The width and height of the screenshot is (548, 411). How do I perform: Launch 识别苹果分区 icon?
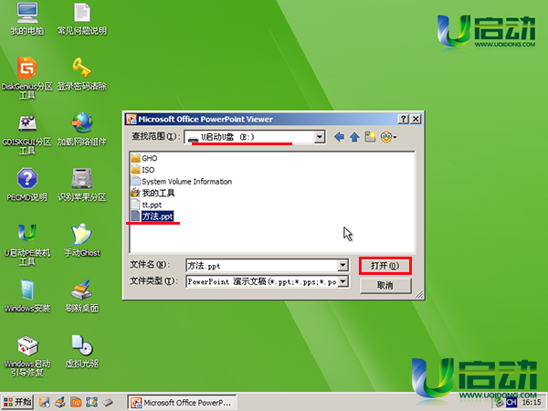tap(82, 185)
